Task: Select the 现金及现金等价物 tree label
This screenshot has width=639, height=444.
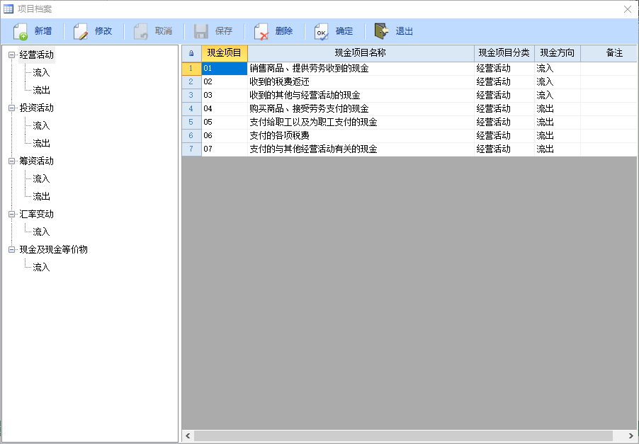Action: point(53,250)
